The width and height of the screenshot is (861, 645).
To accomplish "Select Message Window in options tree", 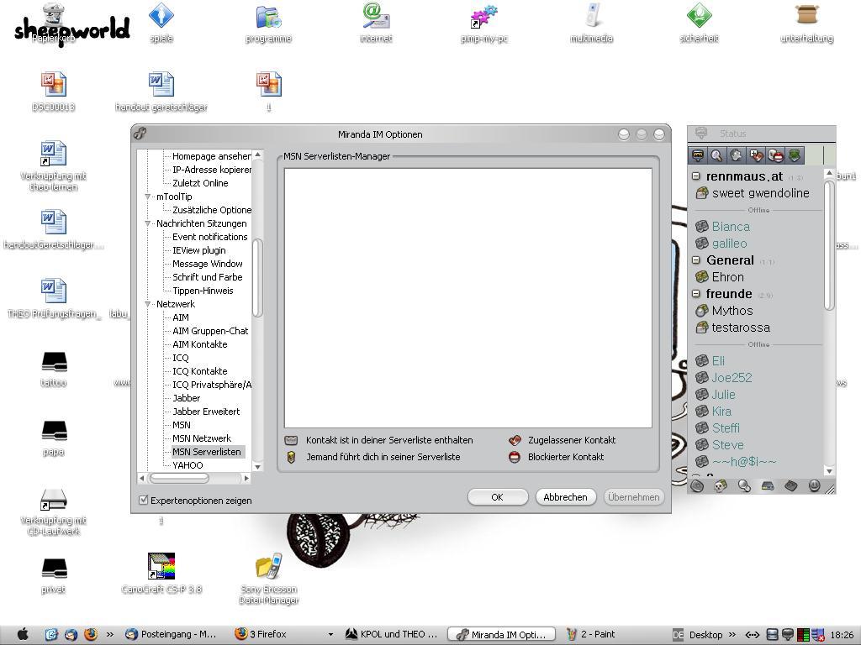I will 208,264.
